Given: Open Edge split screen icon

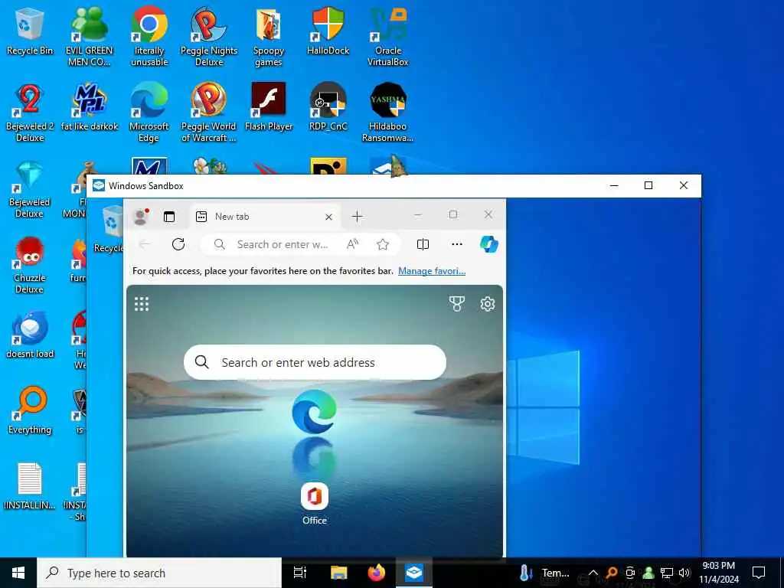Looking at the screenshot, I should click(423, 244).
